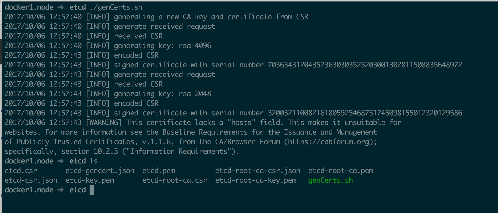Click the etcd-root-ca-key.pem file name
The height and width of the screenshot is (213, 498).
coord(256,180)
